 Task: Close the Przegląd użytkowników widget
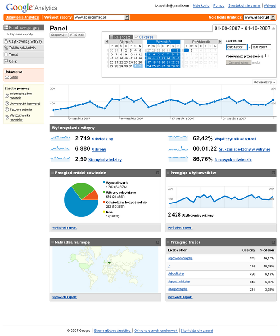coord(273,173)
